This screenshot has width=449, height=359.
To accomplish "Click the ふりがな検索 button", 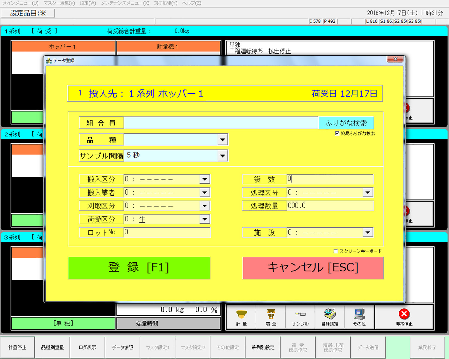I will point(346,123).
